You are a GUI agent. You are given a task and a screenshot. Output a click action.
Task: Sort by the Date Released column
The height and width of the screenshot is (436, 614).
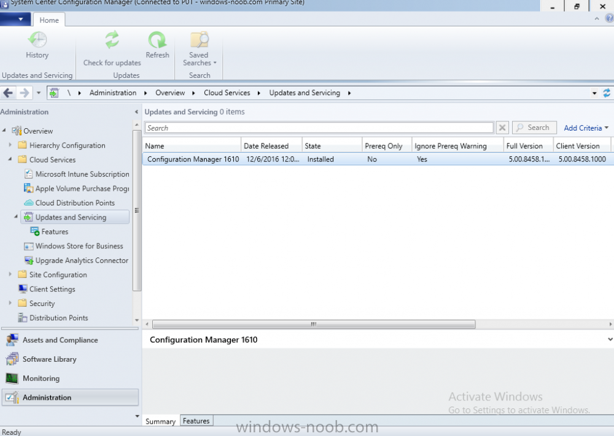pyautogui.click(x=271, y=146)
